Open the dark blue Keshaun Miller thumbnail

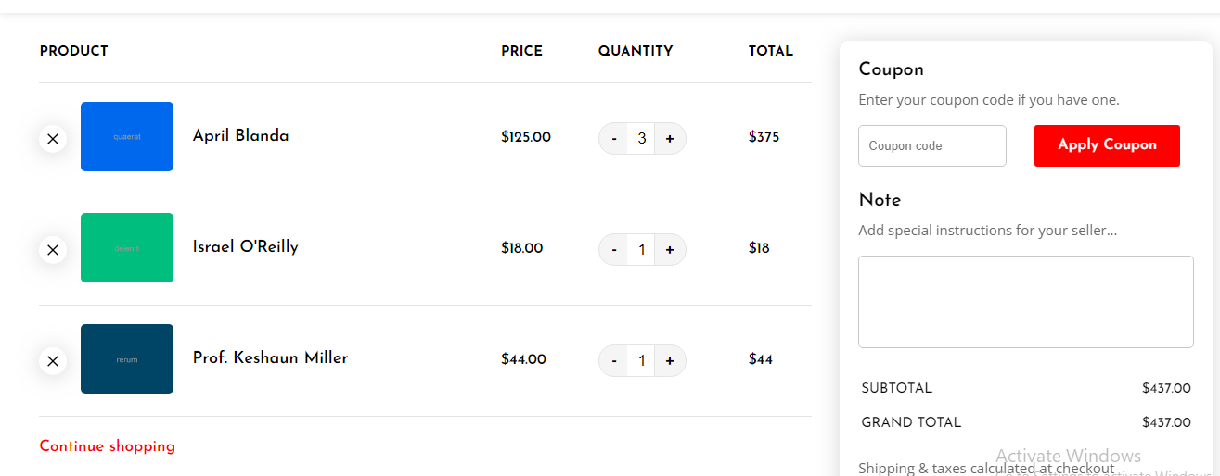tap(127, 358)
